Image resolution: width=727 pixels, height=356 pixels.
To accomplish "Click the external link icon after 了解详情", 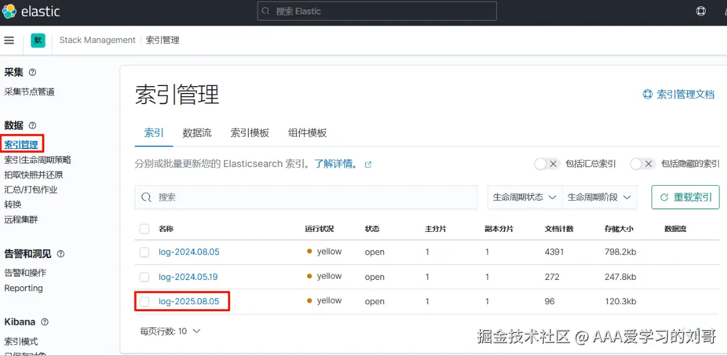I will tap(368, 165).
